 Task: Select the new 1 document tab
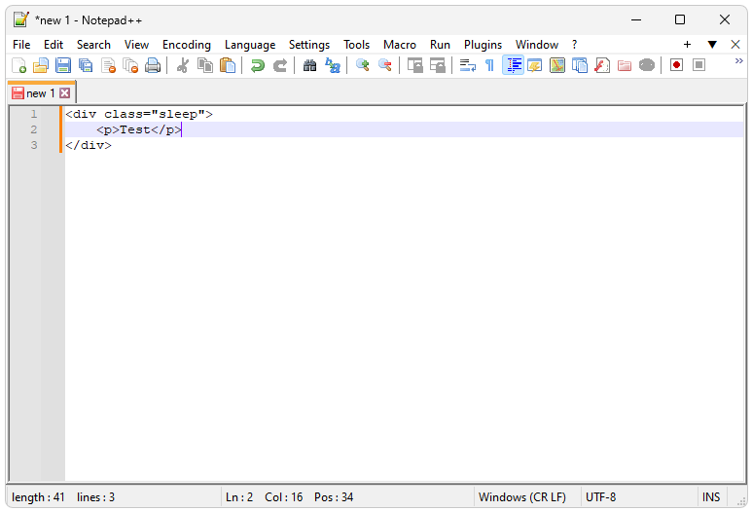[37, 93]
